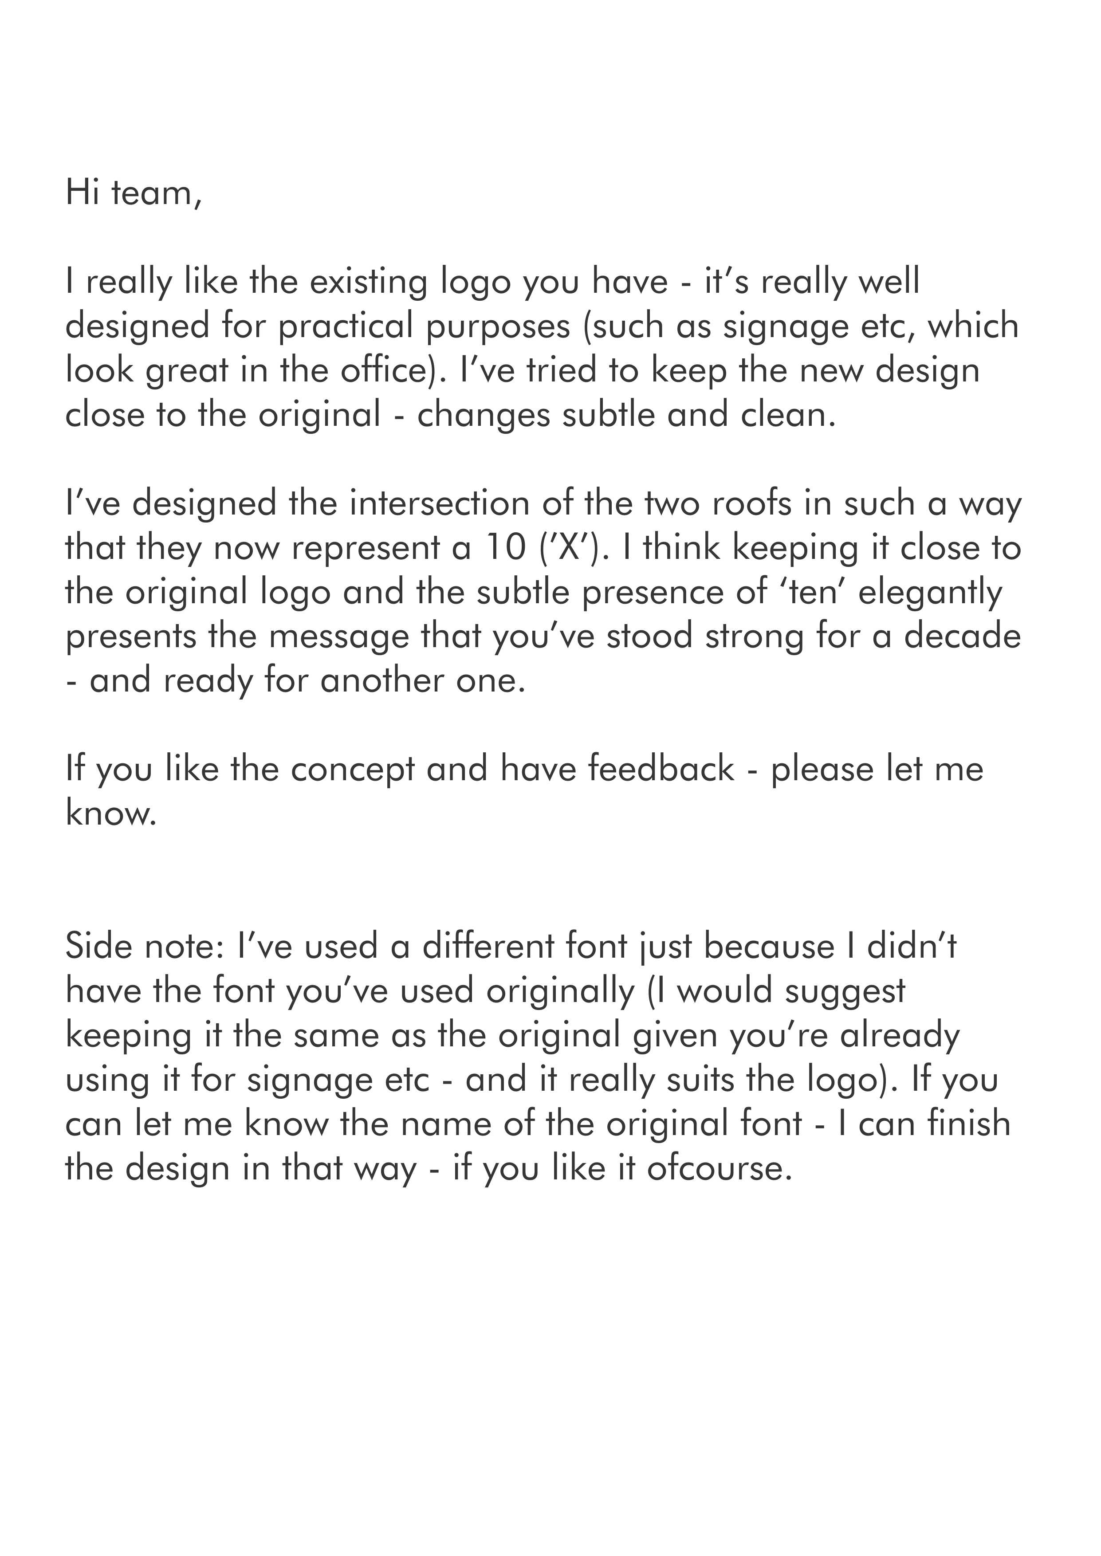Viewport: 1101px width, 1556px height.
Task: Click the final word "ofcourse."
Action: pos(720,1168)
